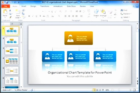Viewport: 140px width, 93px height.
Task: Close the slide thumbnail pane
Action: click(x=21, y=24)
